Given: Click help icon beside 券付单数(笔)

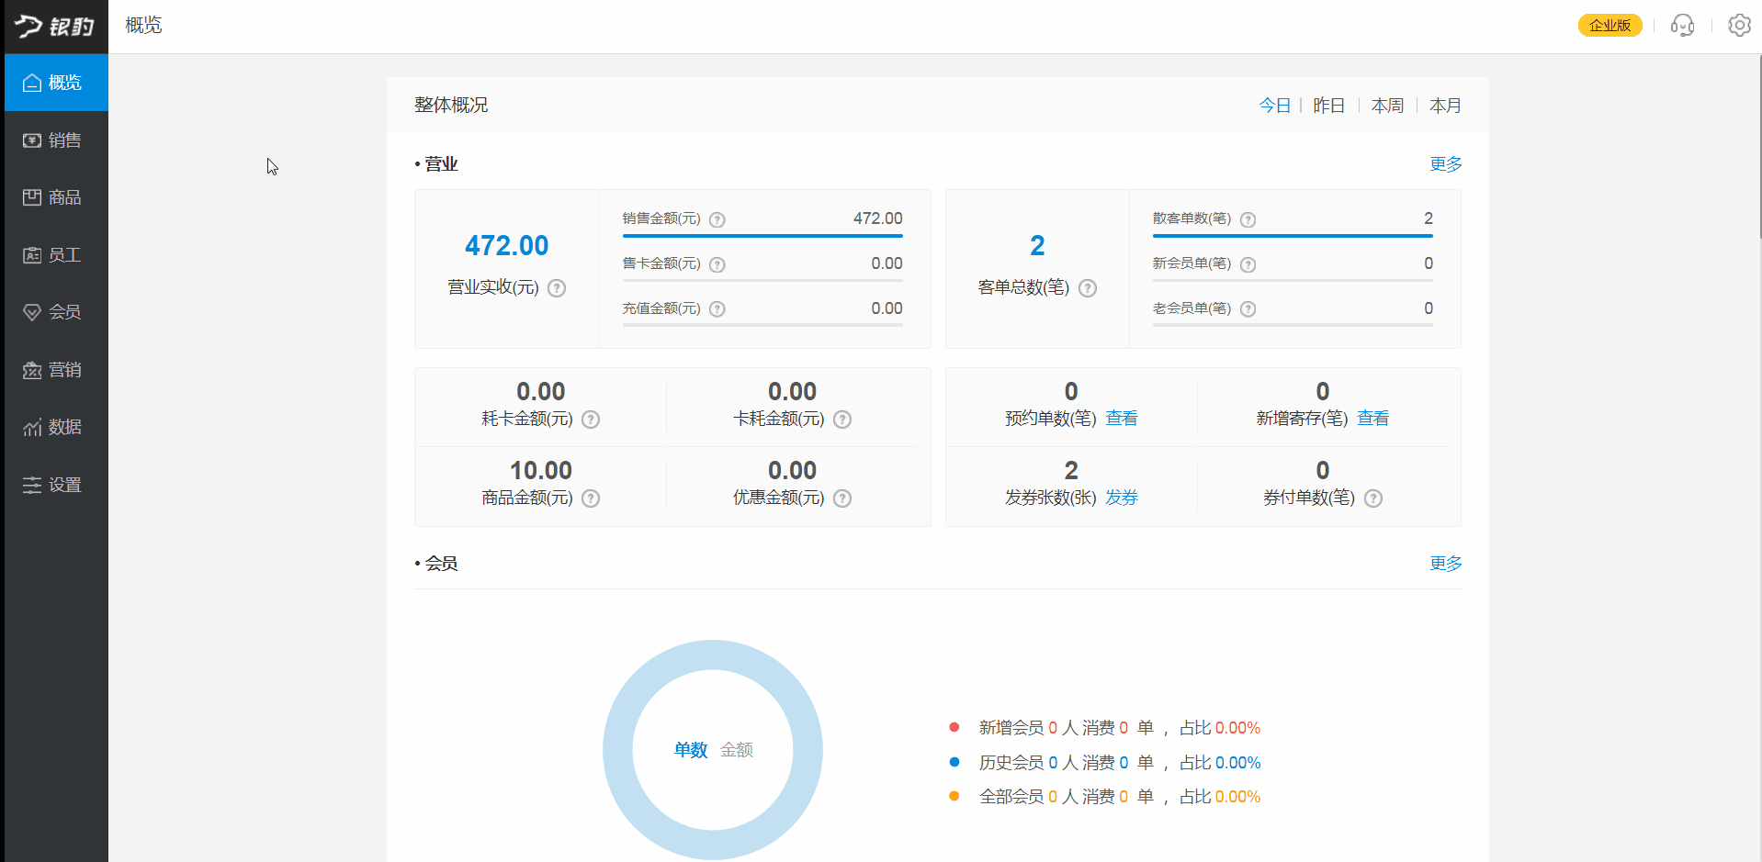Looking at the screenshot, I should [1373, 498].
